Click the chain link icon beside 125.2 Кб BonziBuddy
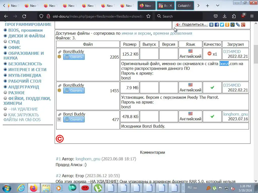This screenshot has width=258, height=193. (59, 52)
